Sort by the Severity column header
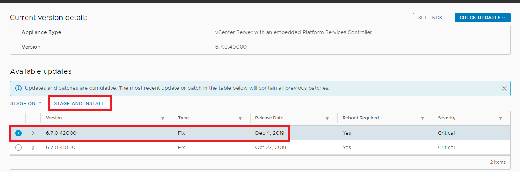The width and height of the screenshot is (520, 172). pos(446,118)
